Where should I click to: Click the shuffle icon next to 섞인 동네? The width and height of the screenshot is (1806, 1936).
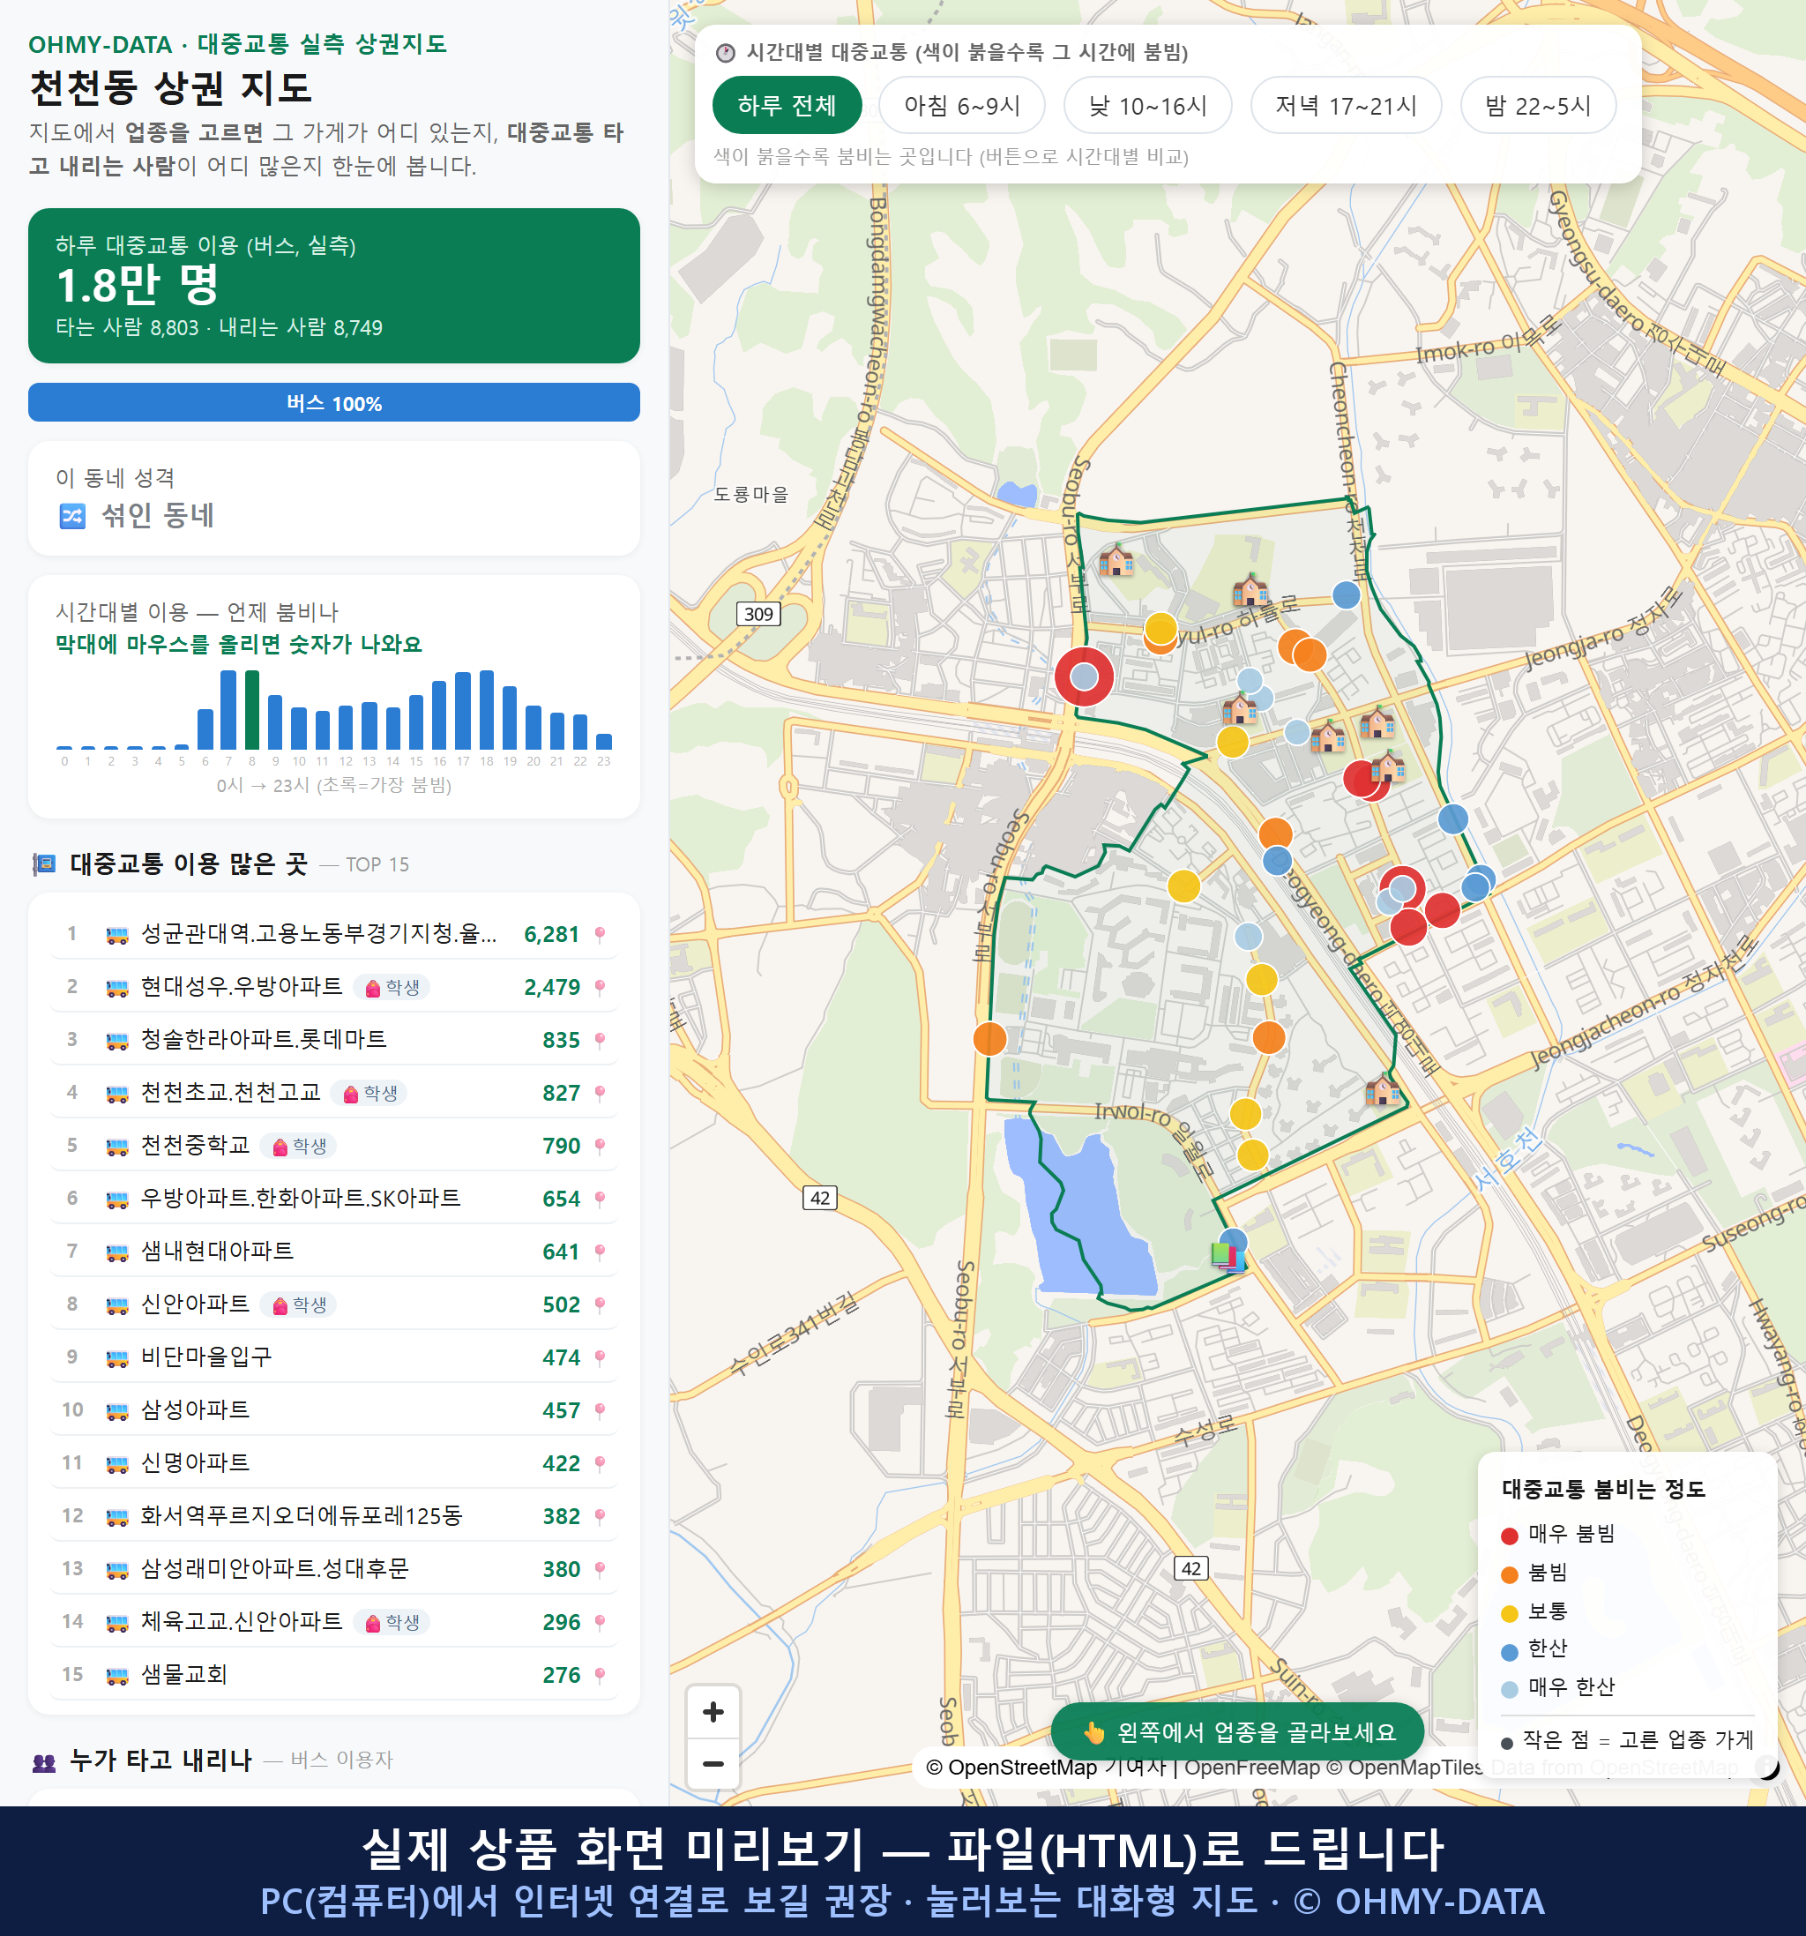(x=72, y=515)
